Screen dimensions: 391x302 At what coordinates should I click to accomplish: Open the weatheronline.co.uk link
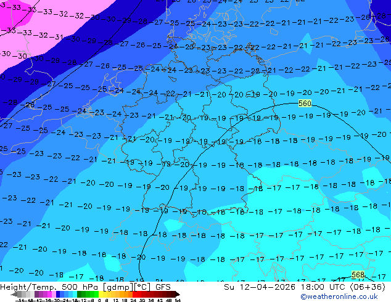point(339,296)
